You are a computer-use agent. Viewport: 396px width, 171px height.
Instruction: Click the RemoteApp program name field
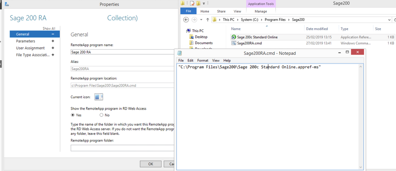click(x=122, y=52)
